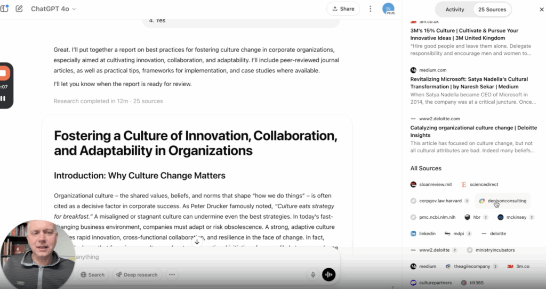Screen dimensions: 546x289
Task: Close the sources side panel
Action: pyautogui.click(x=535, y=10)
